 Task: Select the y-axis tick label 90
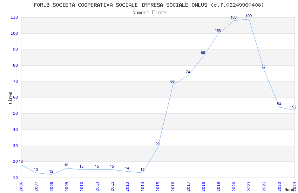coord(15,49)
